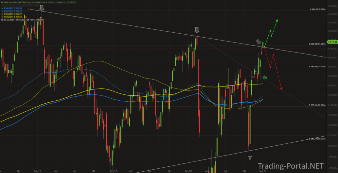Select the DAX Kursindex (XETRA, Last) title
Viewport: 338px width, 173px height.
[17, 2]
